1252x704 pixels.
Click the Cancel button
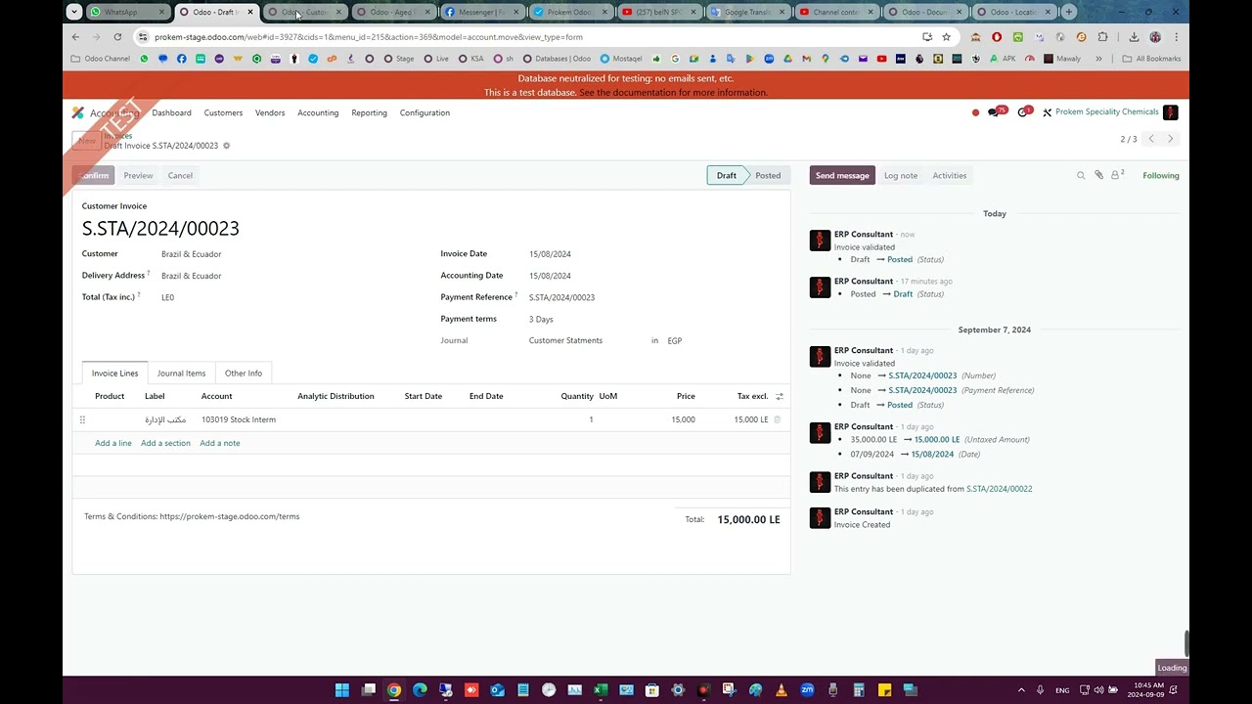coord(180,176)
